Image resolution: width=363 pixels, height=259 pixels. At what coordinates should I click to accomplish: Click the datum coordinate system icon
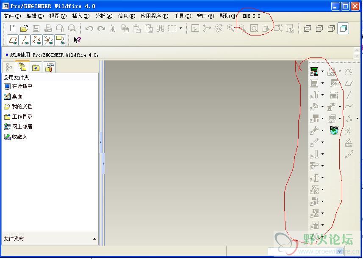(349, 131)
